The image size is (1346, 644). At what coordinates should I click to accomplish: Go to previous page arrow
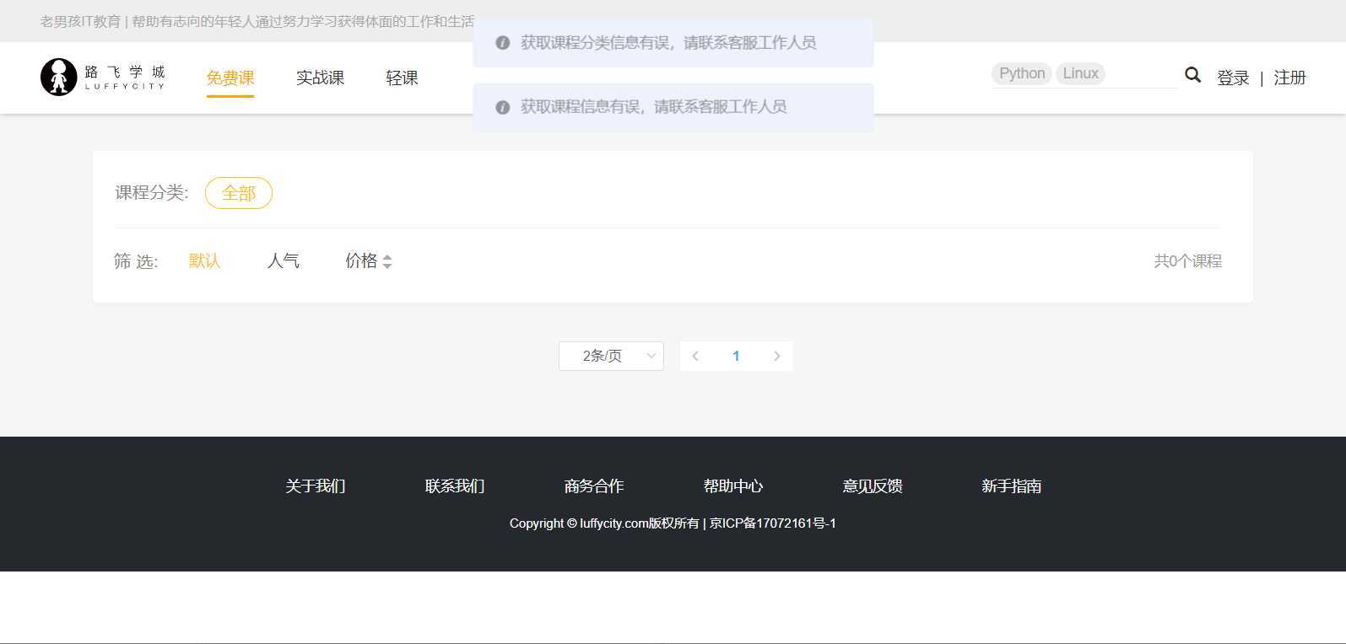click(695, 356)
